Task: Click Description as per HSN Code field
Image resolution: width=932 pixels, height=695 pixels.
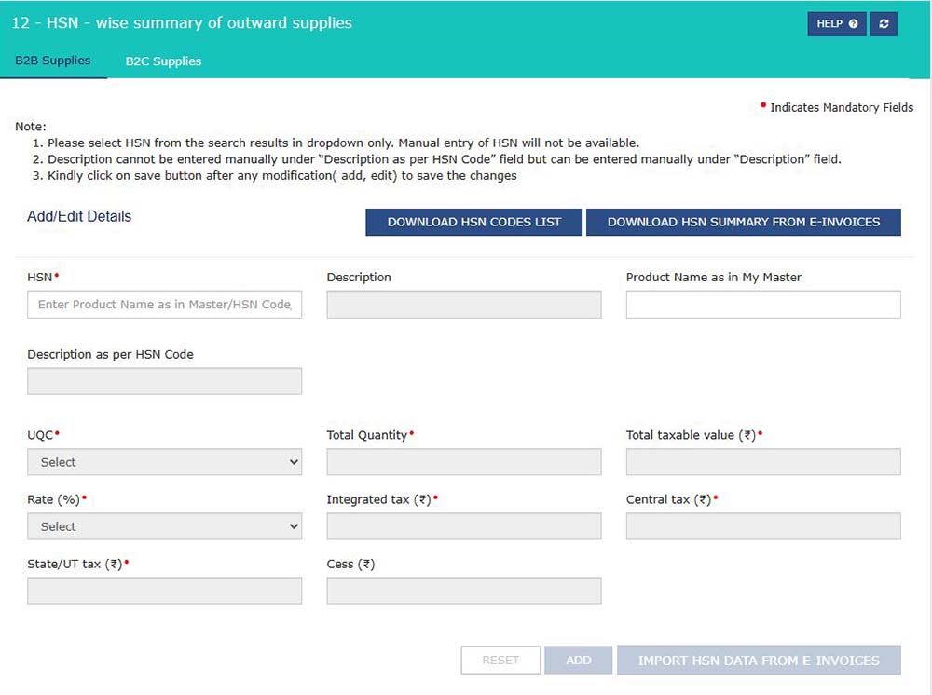Action: [x=165, y=381]
